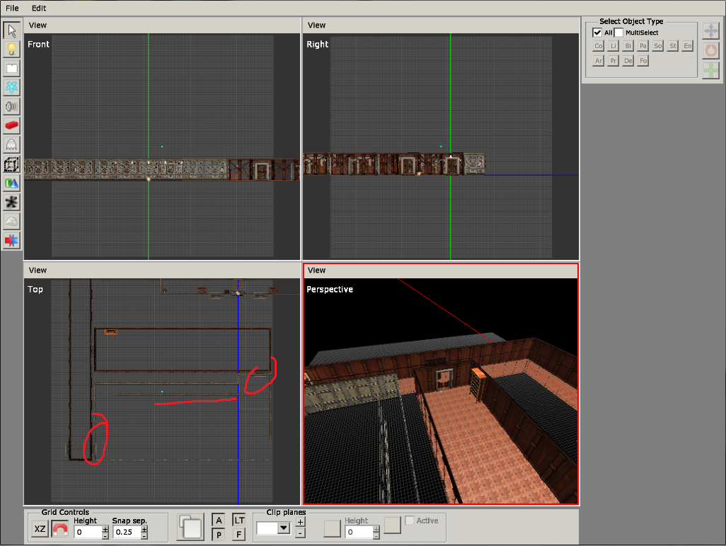Viewport: 726px width, 546px height.
Task: Click the red and blue arrows icon
Action: click(x=11, y=241)
